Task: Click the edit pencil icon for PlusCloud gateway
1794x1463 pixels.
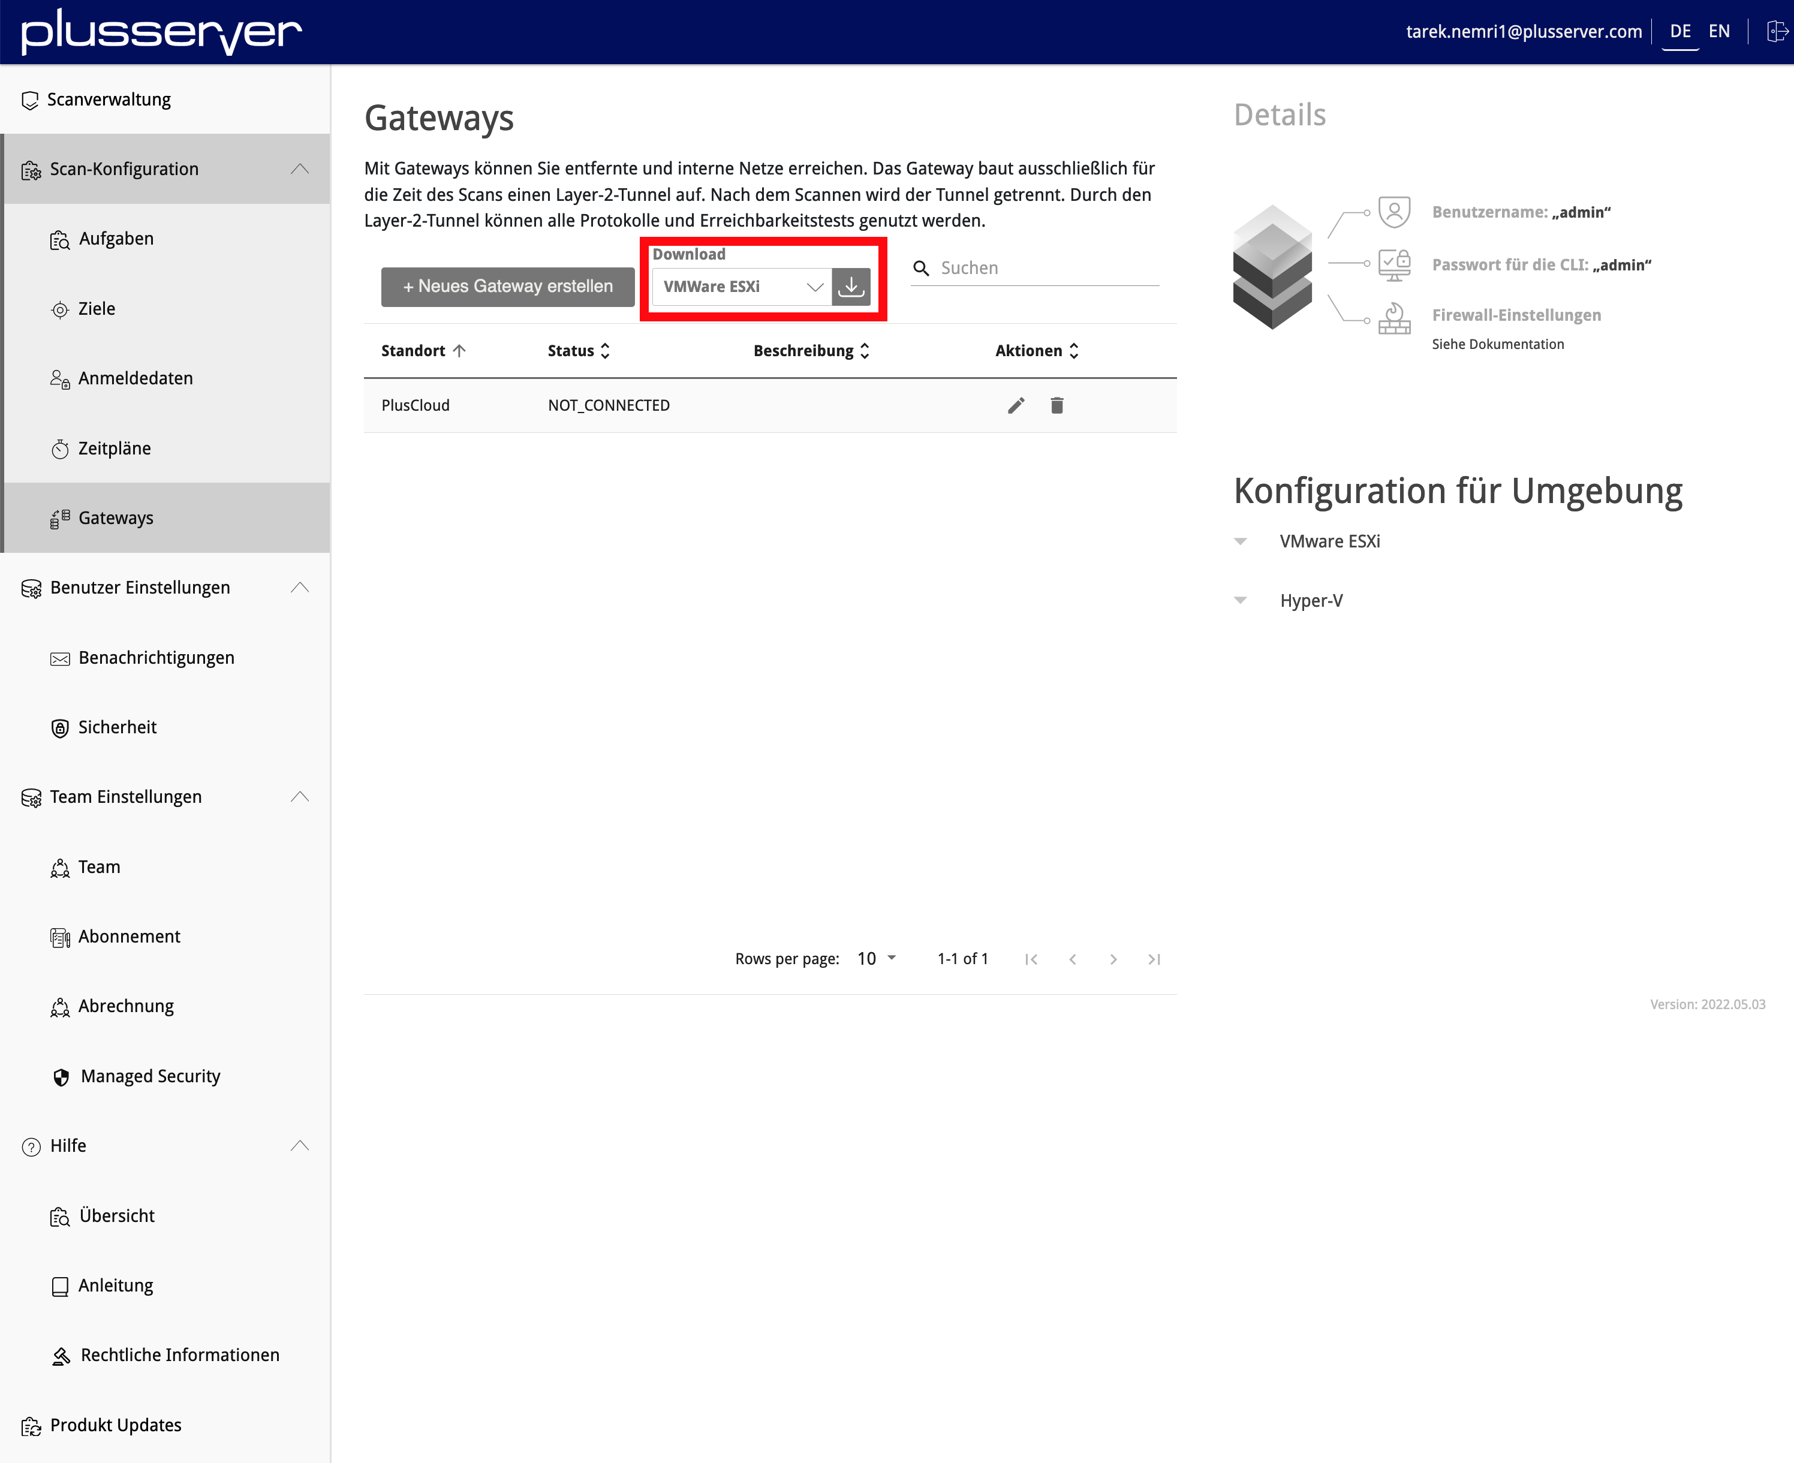Action: pyautogui.click(x=1015, y=405)
